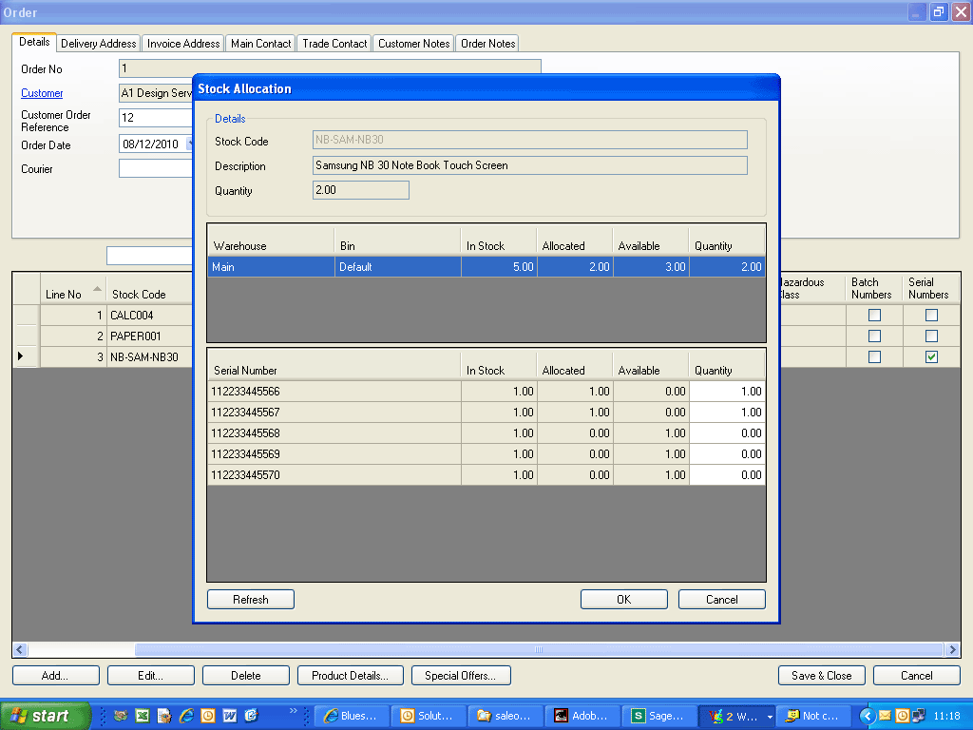The image size is (973, 730).
Task: Click the network computers tray icon
Action: coord(919,716)
